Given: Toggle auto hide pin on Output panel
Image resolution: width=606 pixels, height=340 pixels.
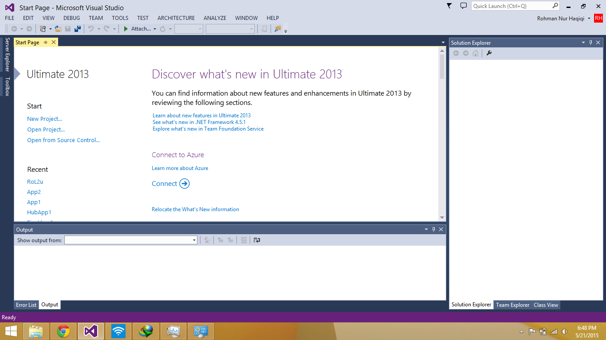Looking at the screenshot, I should click(x=433, y=229).
